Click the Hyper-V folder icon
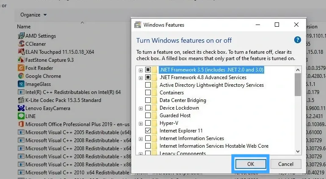Screen dimensions: 326x179 coord(154,123)
